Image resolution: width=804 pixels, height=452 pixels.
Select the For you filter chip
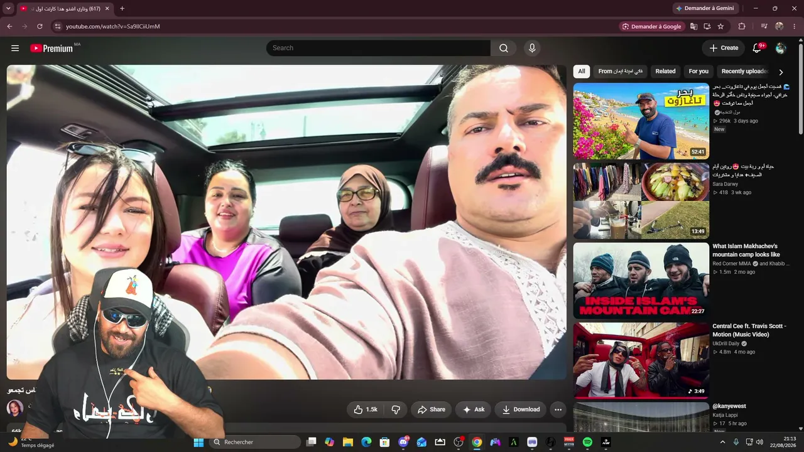pyautogui.click(x=698, y=72)
